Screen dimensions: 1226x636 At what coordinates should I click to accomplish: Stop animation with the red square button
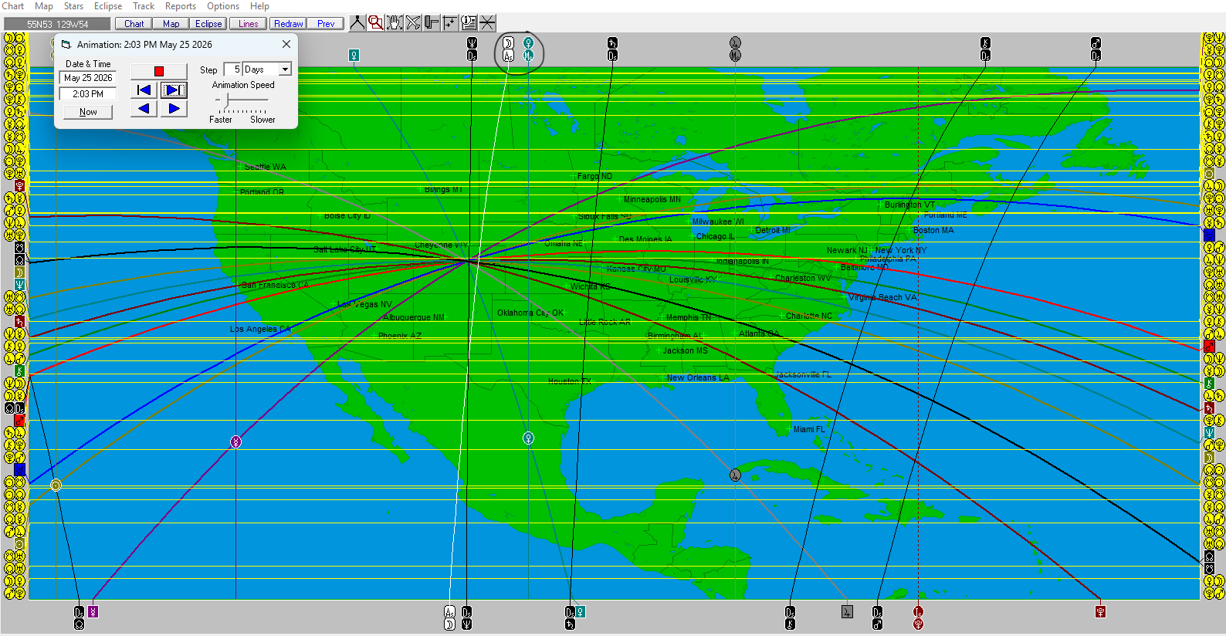[159, 71]
